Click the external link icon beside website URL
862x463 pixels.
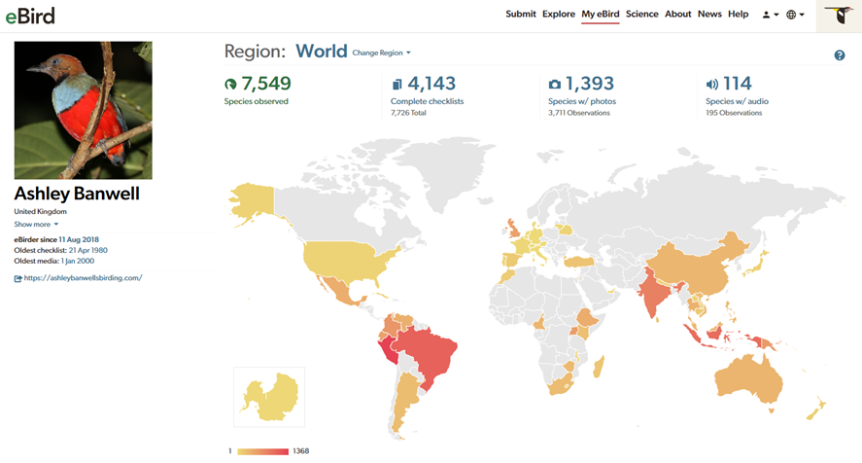point(18,278)
